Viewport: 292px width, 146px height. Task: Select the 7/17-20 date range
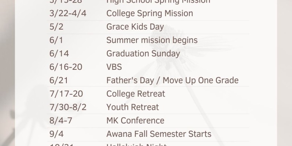point(65,94)
